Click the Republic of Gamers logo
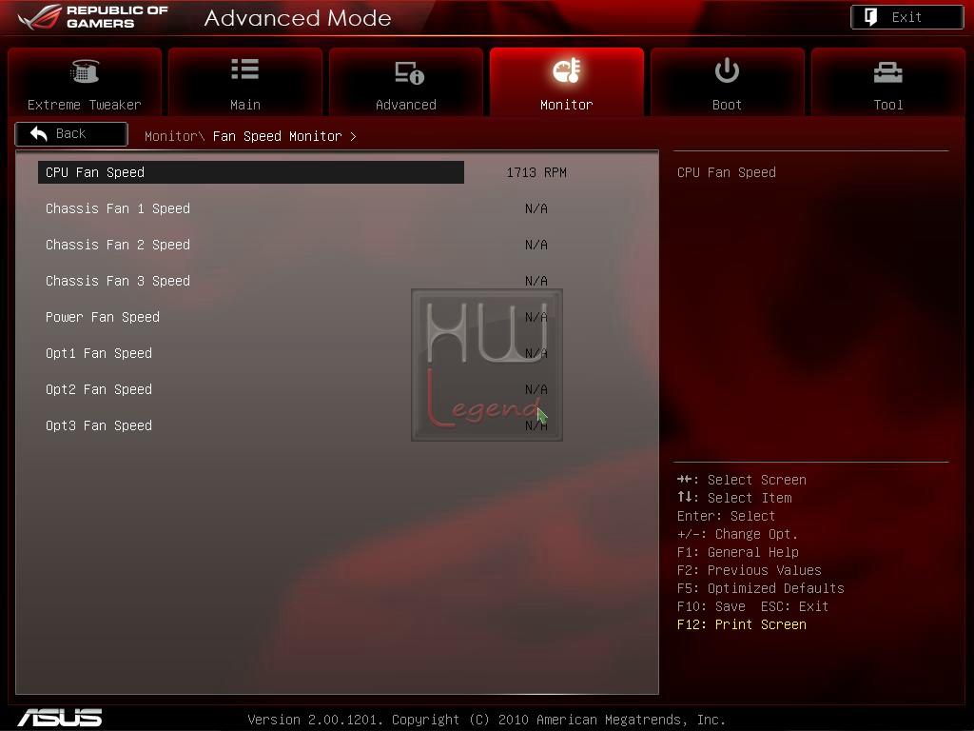The height and width of the screenshot is (731, 974). [x=93, y=17]
